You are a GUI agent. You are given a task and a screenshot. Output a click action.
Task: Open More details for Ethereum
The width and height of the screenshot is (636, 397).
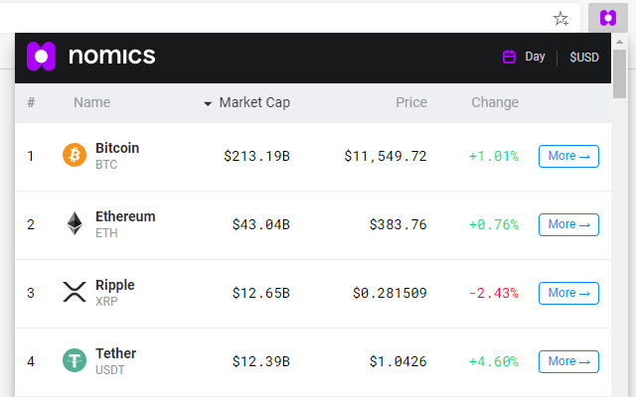click(x=568, y=224)
